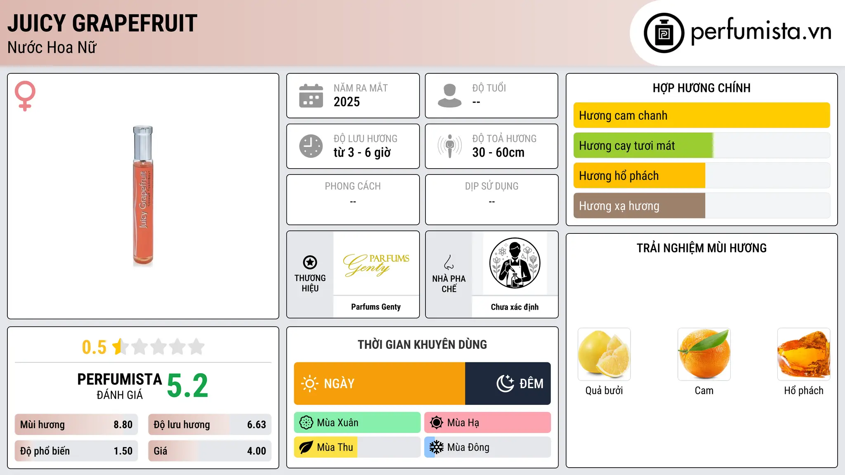Click the Mùi hương 8.80 score bar
This screenshot has height=475, width=845.
pyautogui.click(x=76, y=425)
